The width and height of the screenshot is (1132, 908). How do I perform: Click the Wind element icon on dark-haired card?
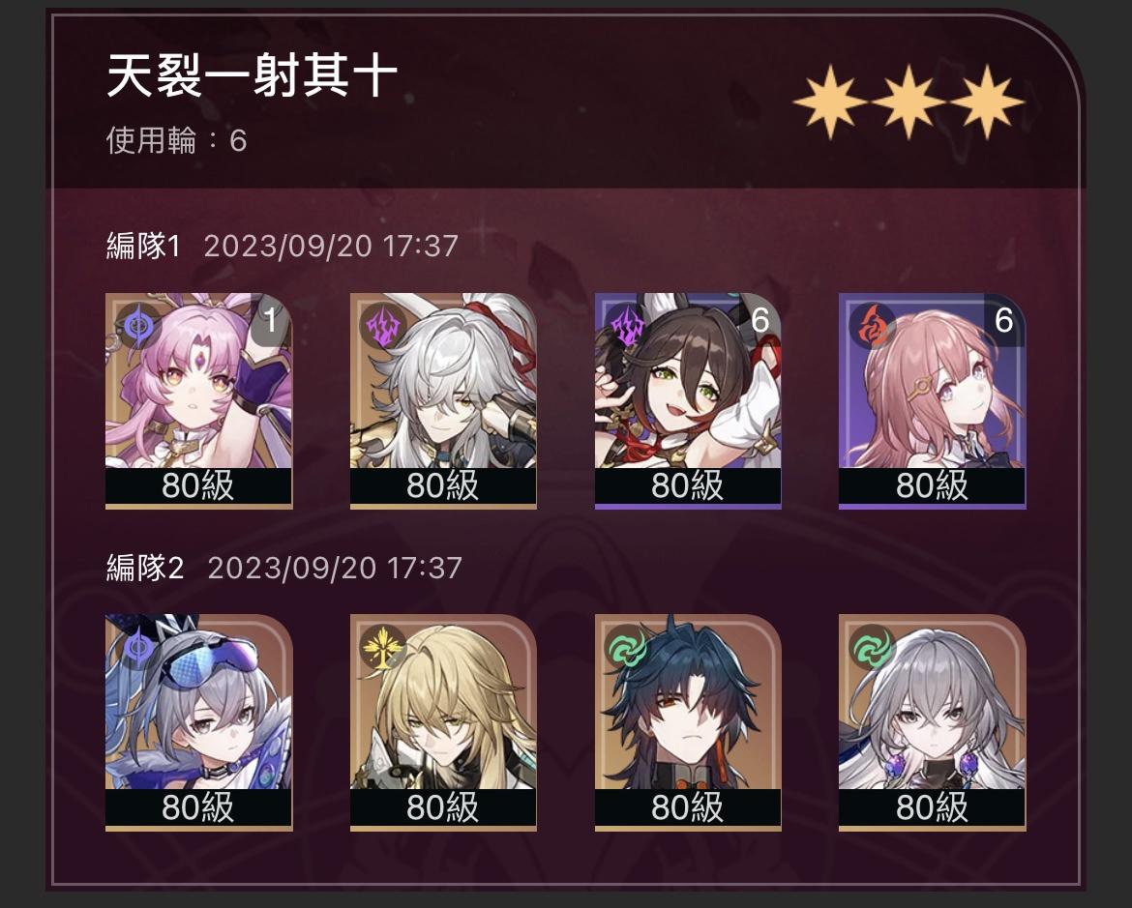pos(627,648)
